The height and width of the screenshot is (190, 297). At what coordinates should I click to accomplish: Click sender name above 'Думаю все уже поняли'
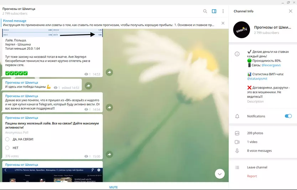(22, 96)
